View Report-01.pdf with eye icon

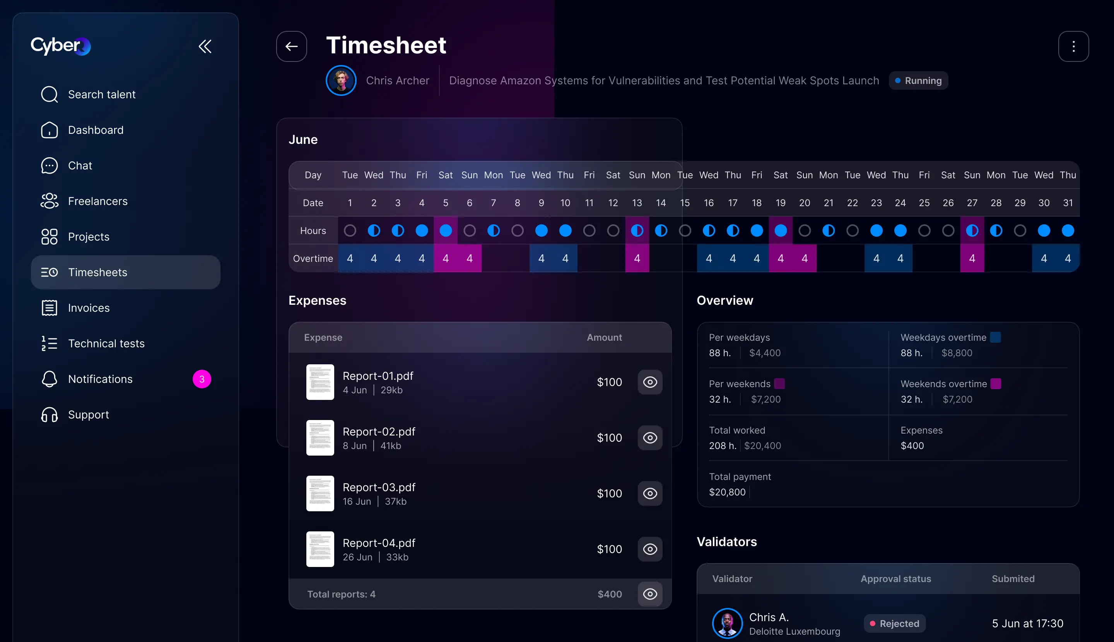coord(649,382)
